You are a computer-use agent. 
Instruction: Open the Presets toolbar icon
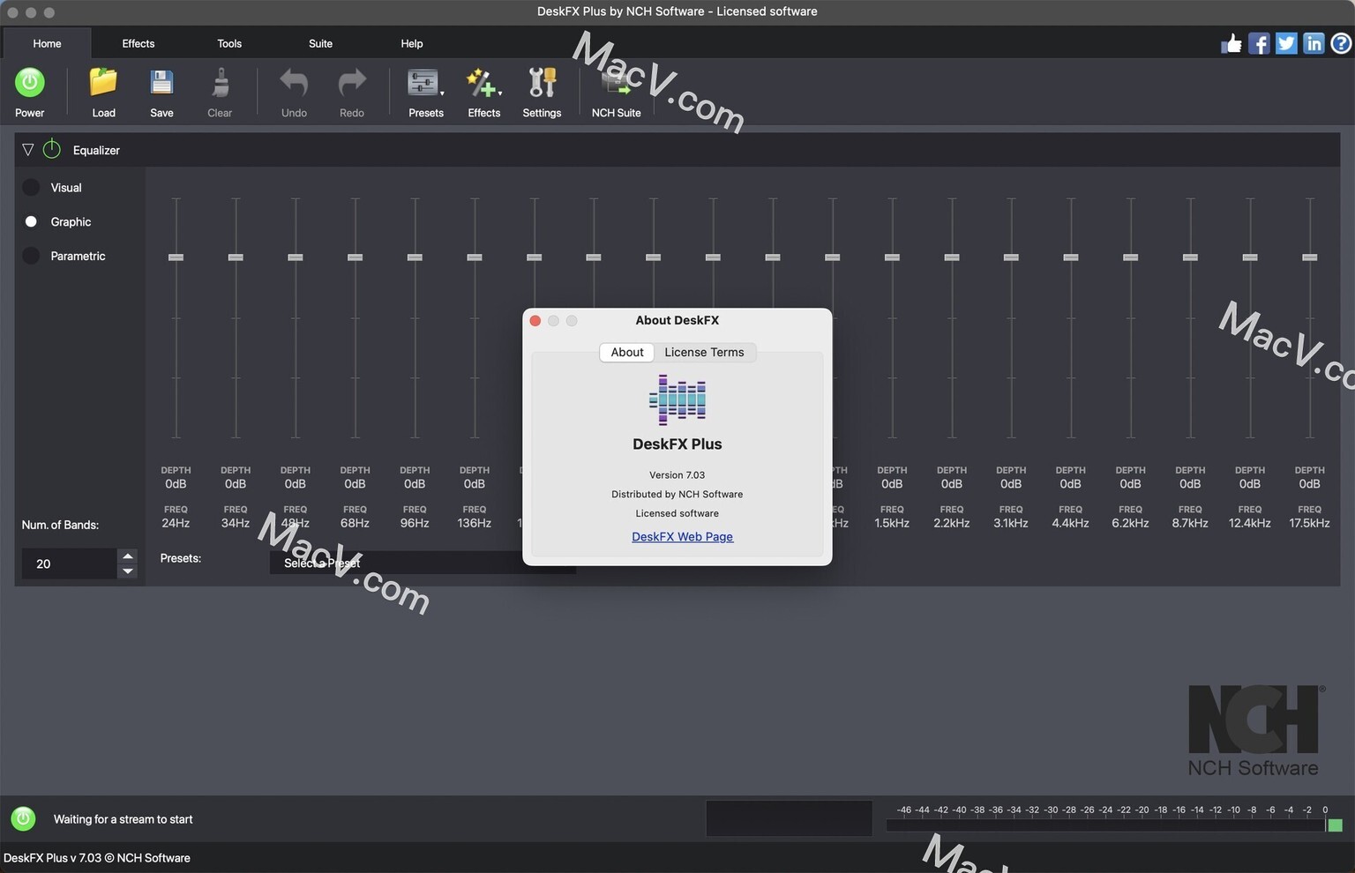423,83
